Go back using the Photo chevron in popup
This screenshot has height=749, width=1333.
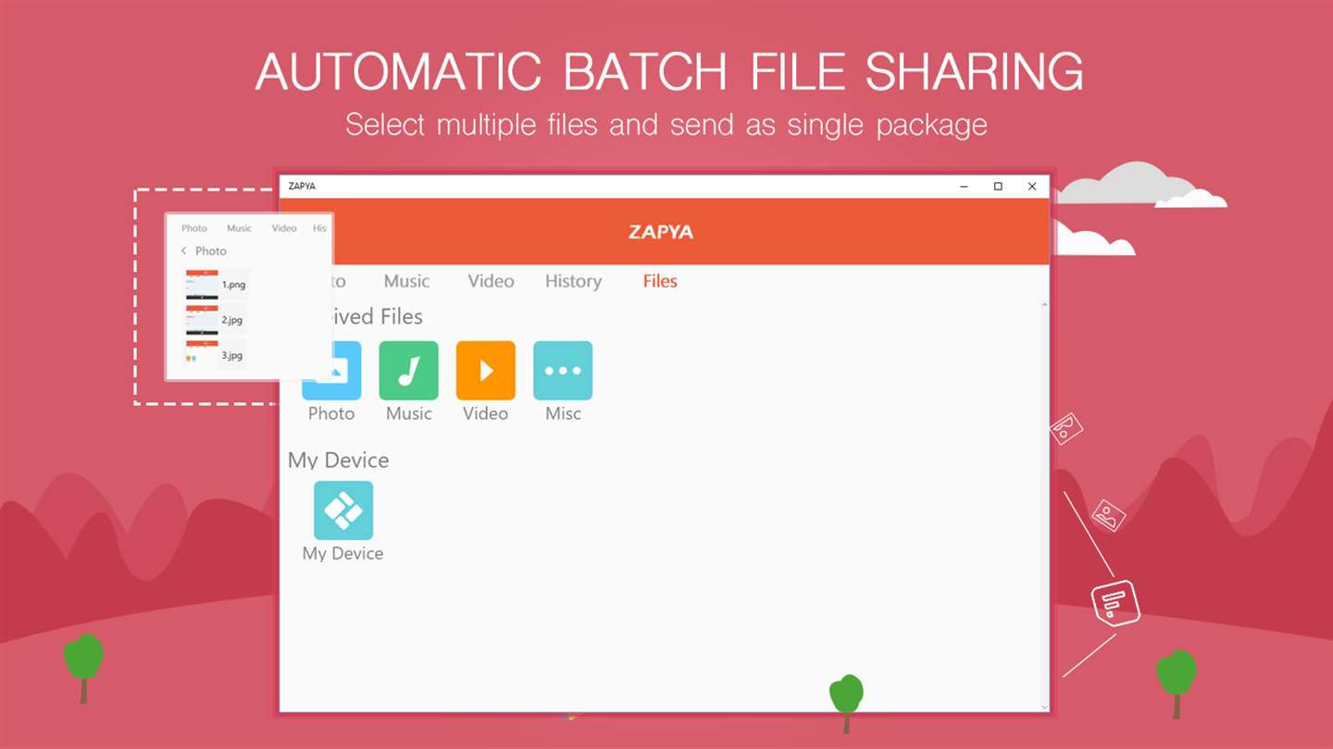coord(184,251)
